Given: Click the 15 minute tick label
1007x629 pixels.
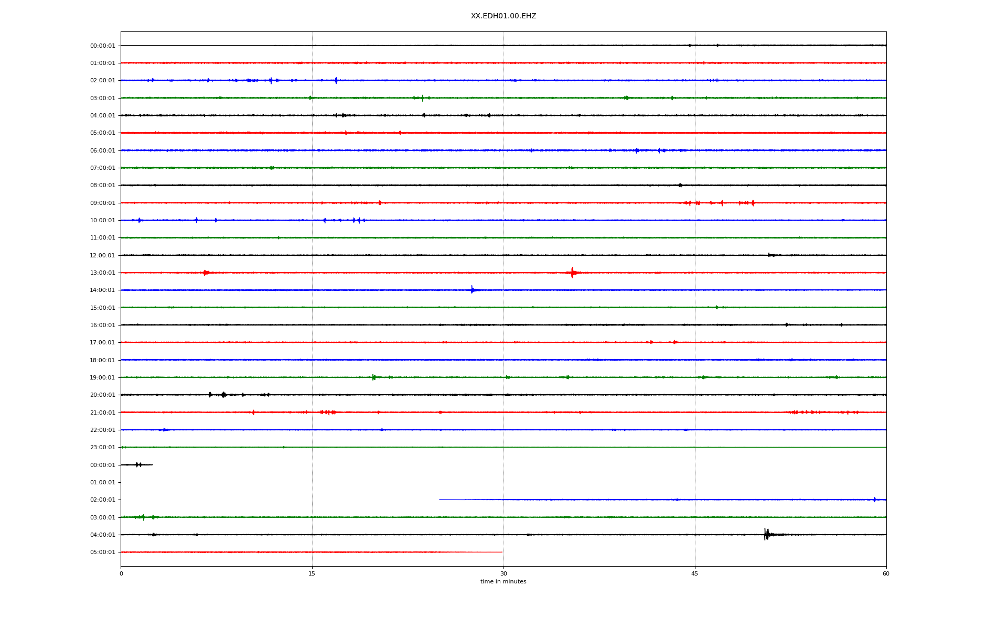Looking at the screenshot, I should 312,573.
